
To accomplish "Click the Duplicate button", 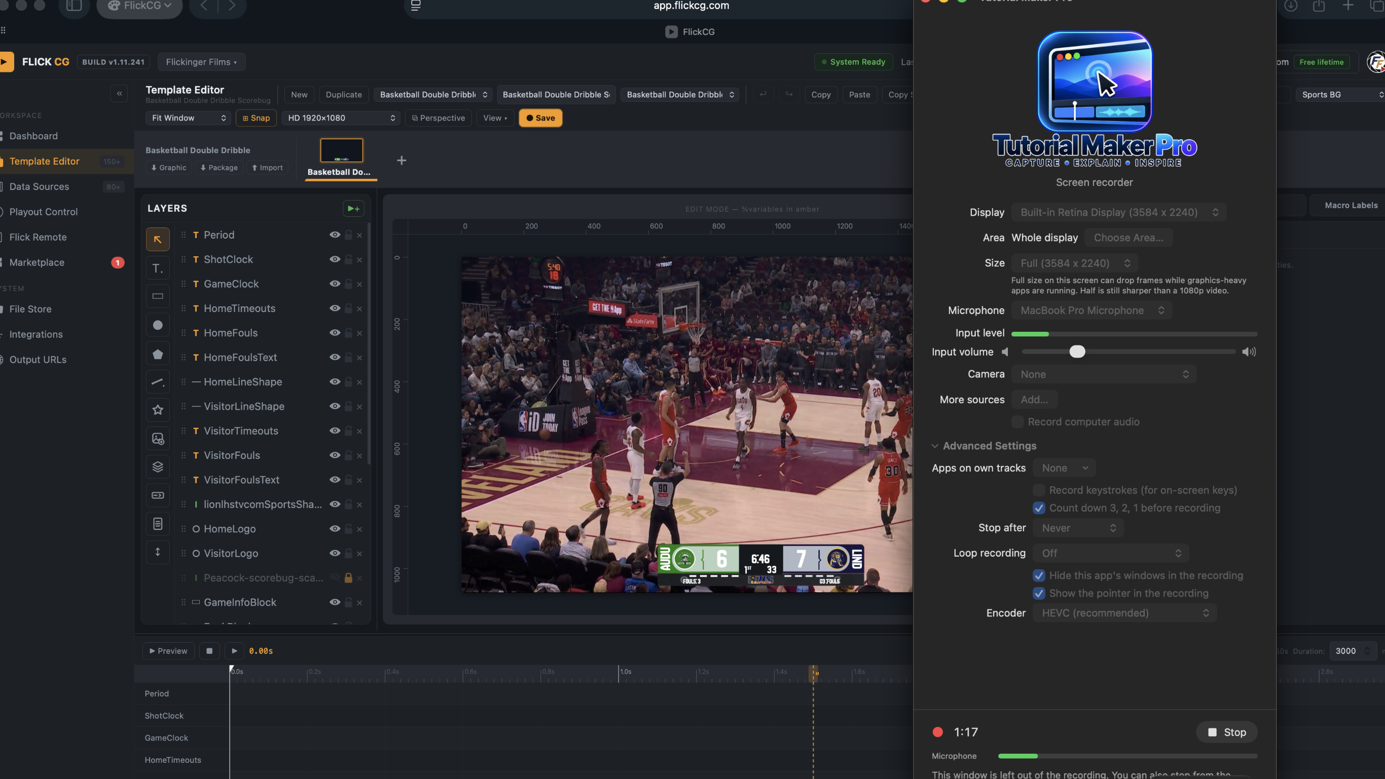I will tap(344, 95).
